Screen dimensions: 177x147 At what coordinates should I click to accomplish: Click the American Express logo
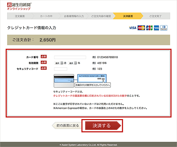click(156, 28)
